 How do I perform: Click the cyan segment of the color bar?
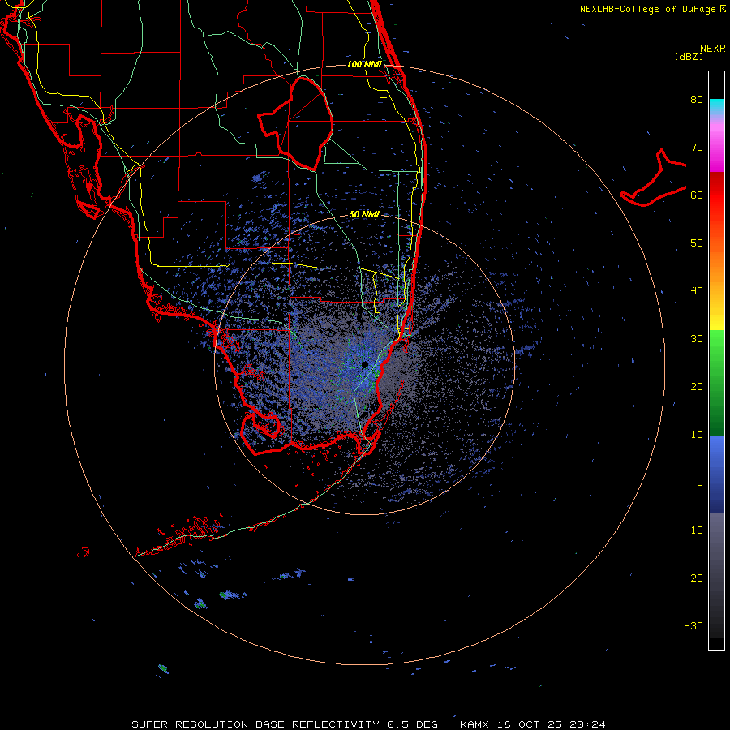click(716, 106)
